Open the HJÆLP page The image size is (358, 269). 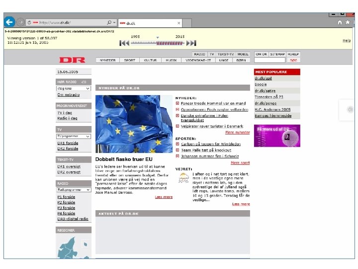pyautogui.click(x=293, y=54)
